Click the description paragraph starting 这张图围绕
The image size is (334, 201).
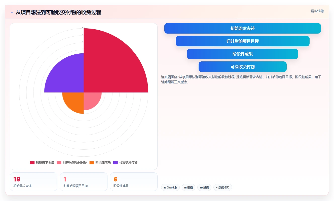241,79
